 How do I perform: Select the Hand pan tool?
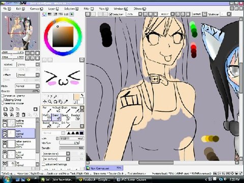(x=60, y=102)
